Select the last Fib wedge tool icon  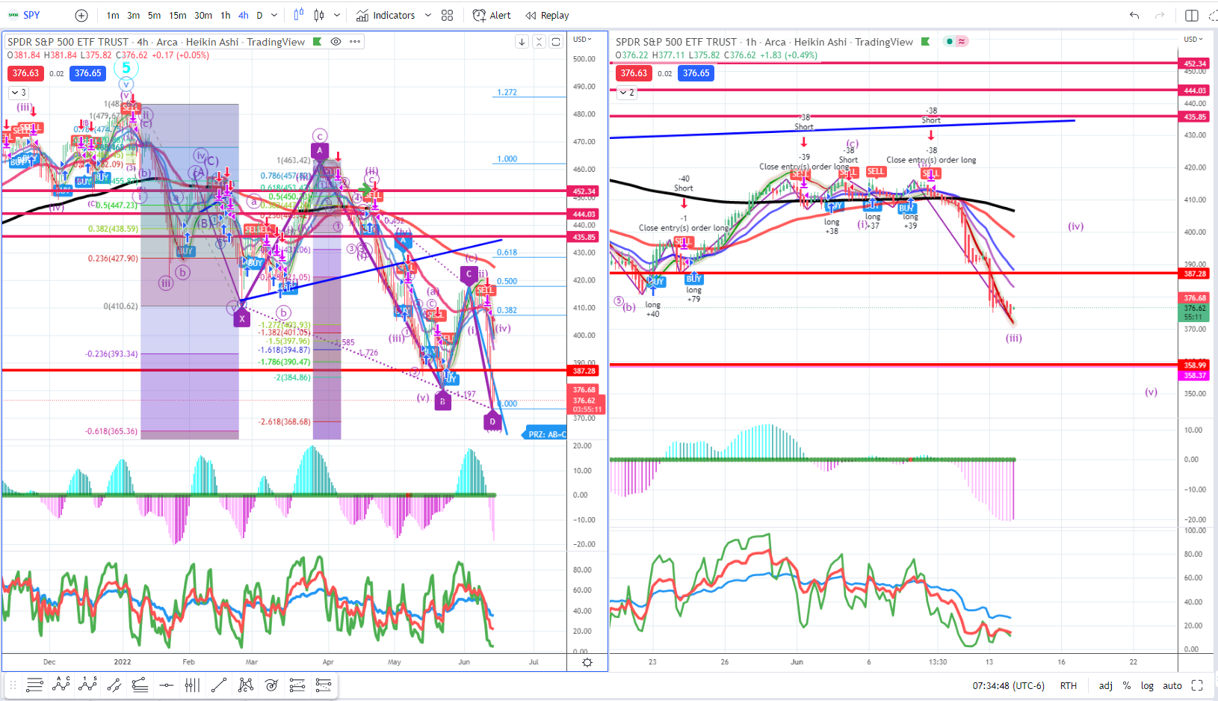pyautogui.click(x=324, y=685)
